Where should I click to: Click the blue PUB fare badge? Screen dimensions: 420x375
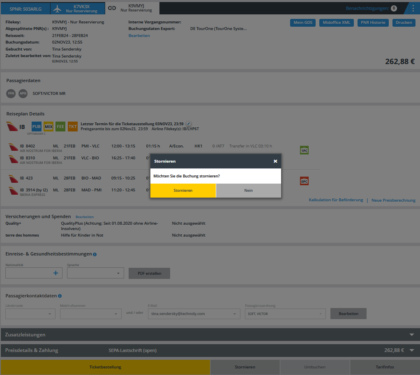pos(37,127)
